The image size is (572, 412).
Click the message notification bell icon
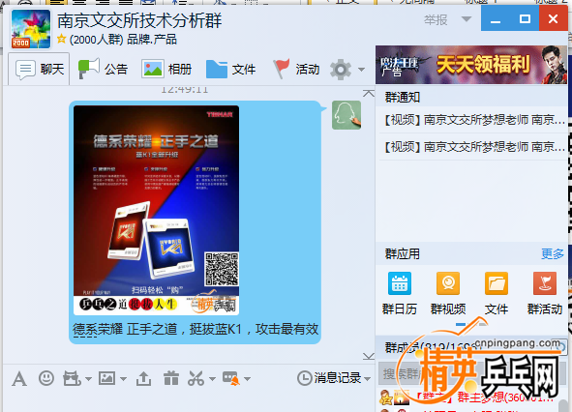(231, 378)
